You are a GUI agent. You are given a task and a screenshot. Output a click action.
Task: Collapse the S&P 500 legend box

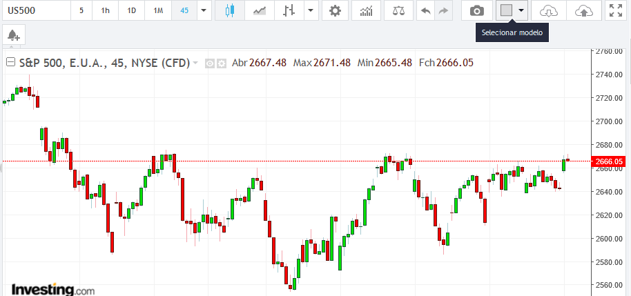[11, 62]
